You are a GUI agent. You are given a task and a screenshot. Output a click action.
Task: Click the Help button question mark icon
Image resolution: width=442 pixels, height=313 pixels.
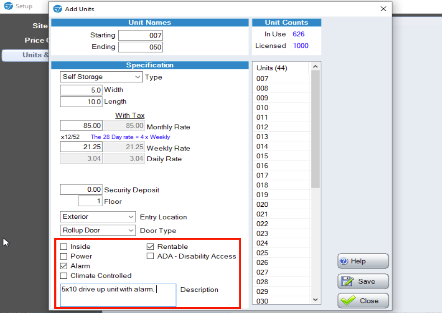tap(344, 261)
